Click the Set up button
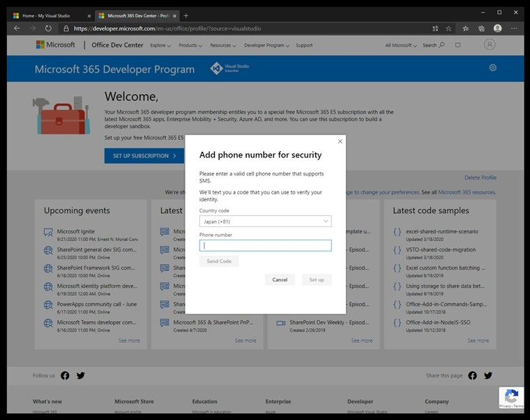Image resolution: width=530 pixels, height=420 pixels. 317,279
